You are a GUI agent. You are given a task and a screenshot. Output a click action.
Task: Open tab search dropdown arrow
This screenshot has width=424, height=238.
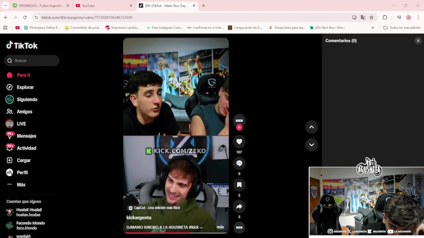(5, 6)
